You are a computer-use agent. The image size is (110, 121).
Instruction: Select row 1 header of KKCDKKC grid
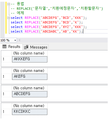click(x=7, y=112)
